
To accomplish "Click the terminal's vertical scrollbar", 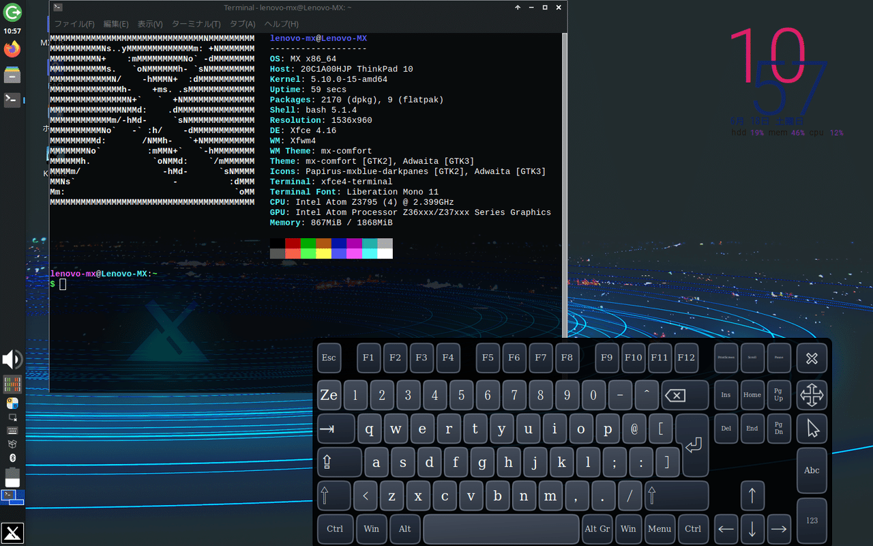I will 564,184.
